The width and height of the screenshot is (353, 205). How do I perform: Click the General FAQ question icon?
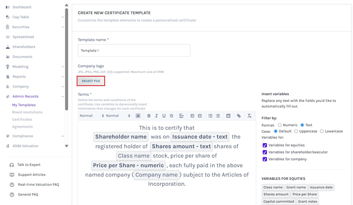coord(12,194)
